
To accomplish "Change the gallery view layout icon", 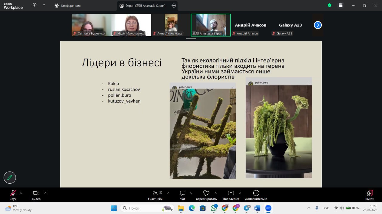I will [x=340, y=5].
